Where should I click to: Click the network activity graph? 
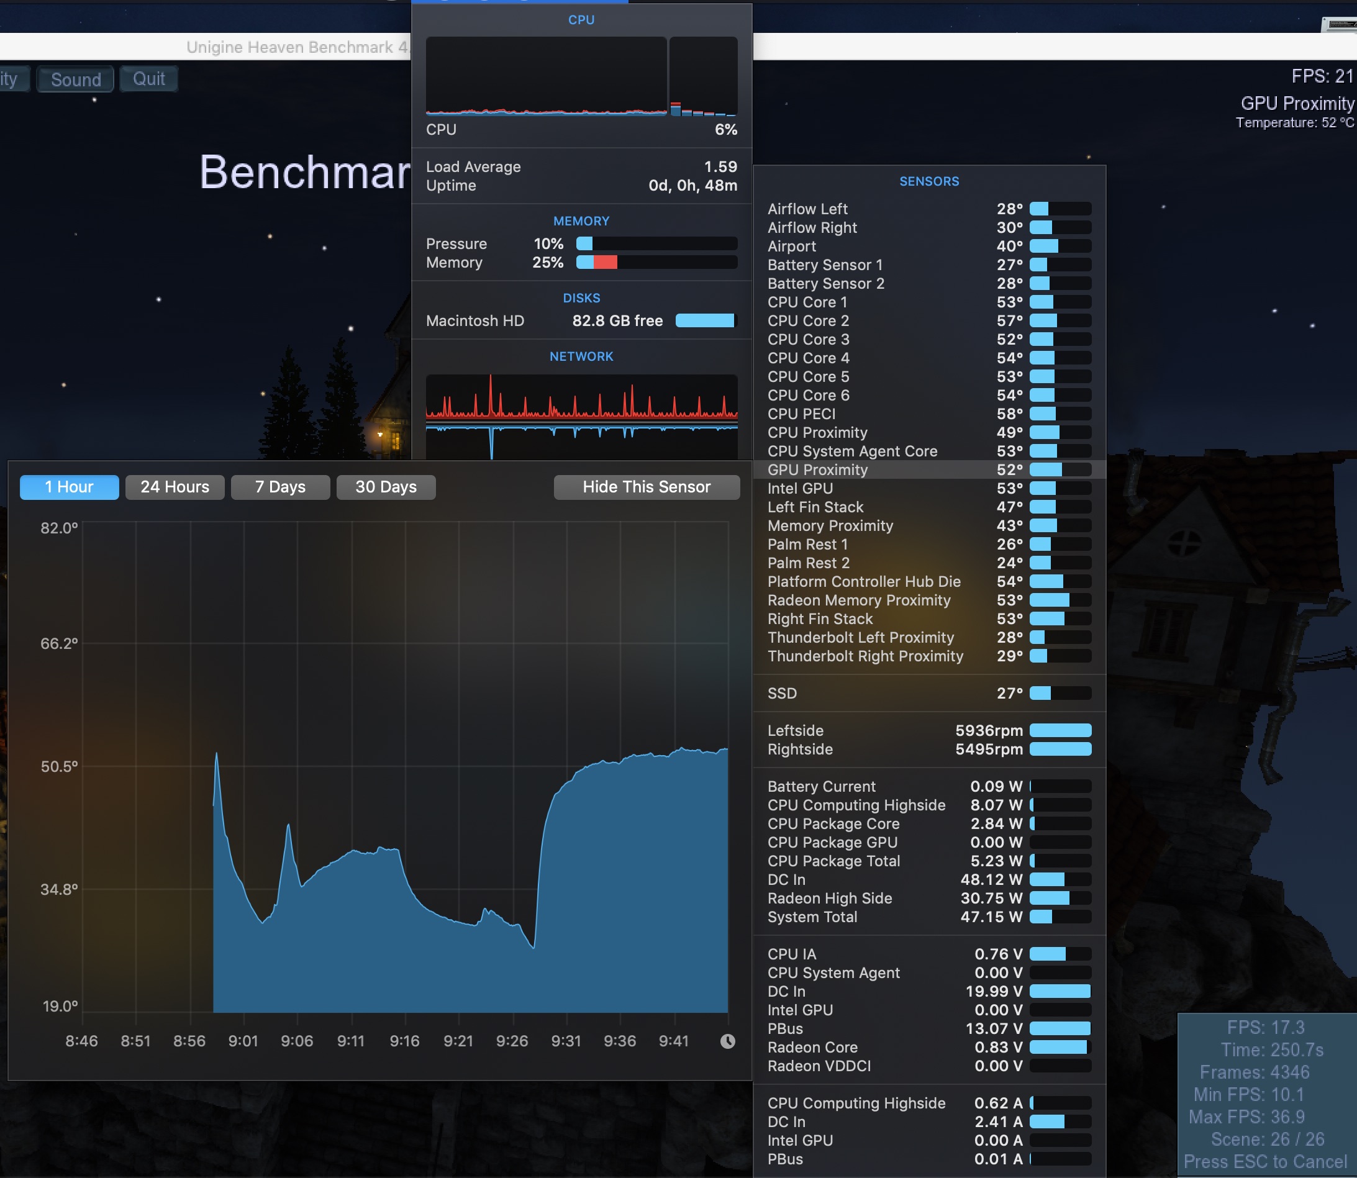(581, 415)
